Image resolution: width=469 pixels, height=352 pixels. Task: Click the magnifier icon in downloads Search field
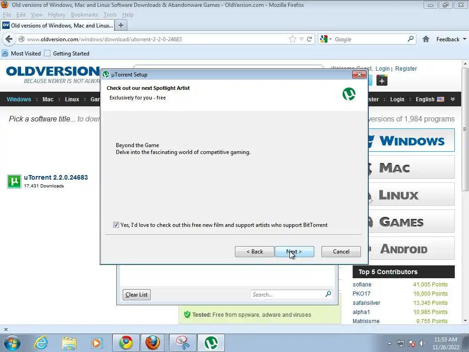(328, 294)
